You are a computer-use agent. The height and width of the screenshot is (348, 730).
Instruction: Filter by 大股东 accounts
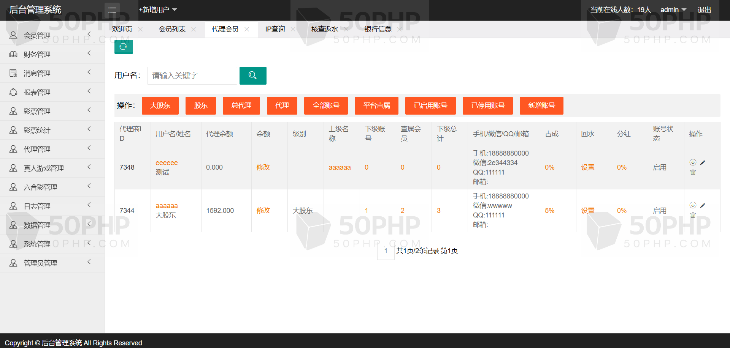160,106
